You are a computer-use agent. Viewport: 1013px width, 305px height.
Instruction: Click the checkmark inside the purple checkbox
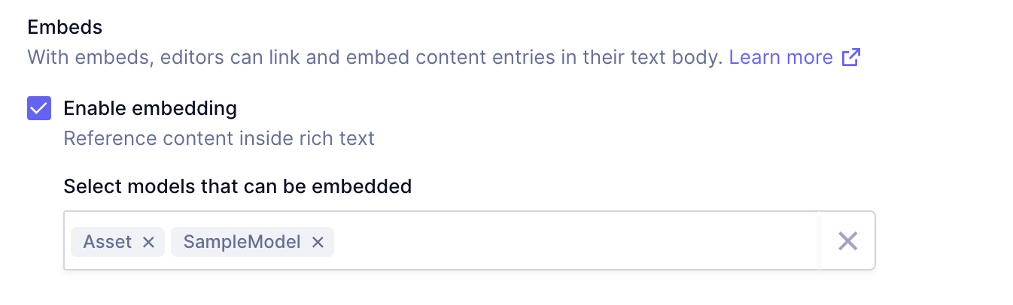pyautogui.click(x=39, y=108)
